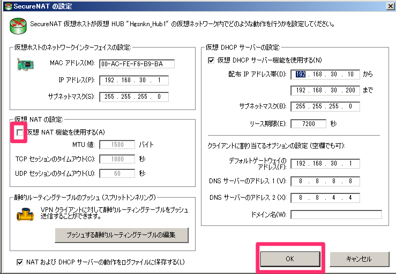396x274 pixels.
Task: Open プッシュする静的ルーティングテーブルの編集
Action: coord(122,235)
